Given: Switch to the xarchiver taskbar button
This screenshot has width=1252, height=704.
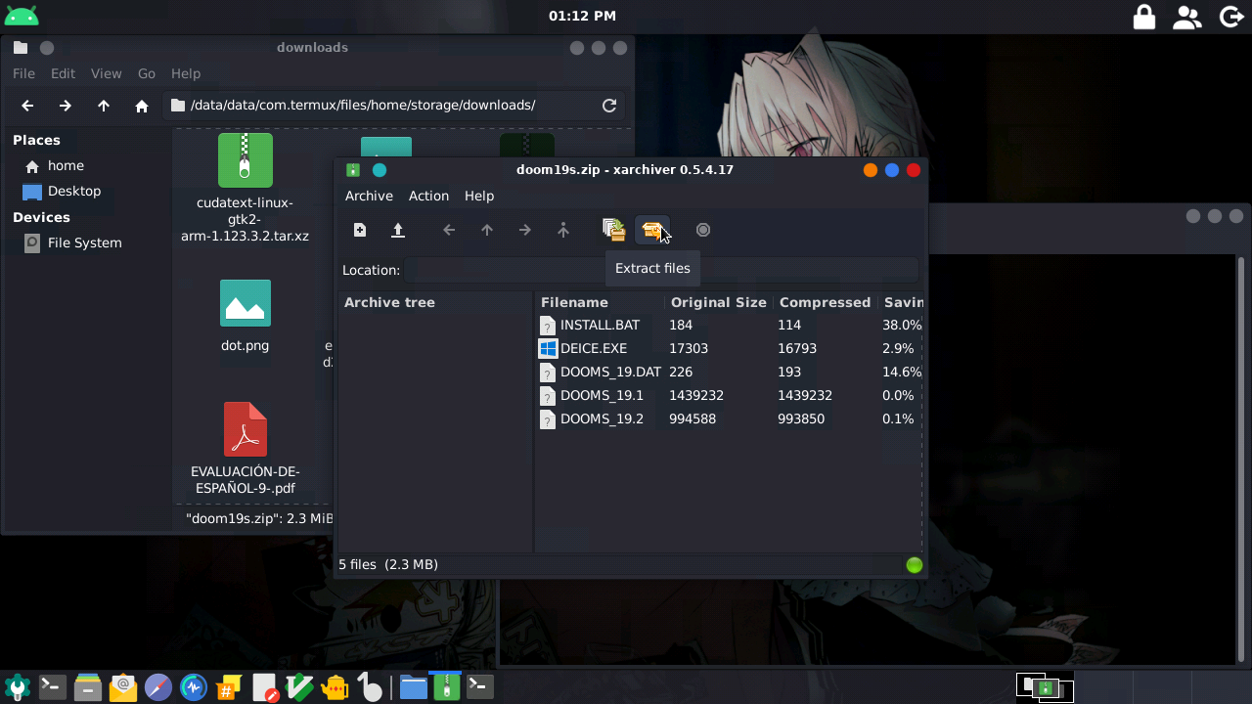Looking at the screenshot, I should (x=447, y=687).
